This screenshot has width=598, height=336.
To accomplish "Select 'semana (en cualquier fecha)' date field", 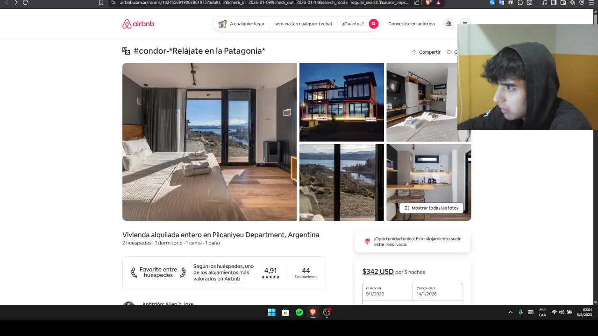I will coord(303,24).
